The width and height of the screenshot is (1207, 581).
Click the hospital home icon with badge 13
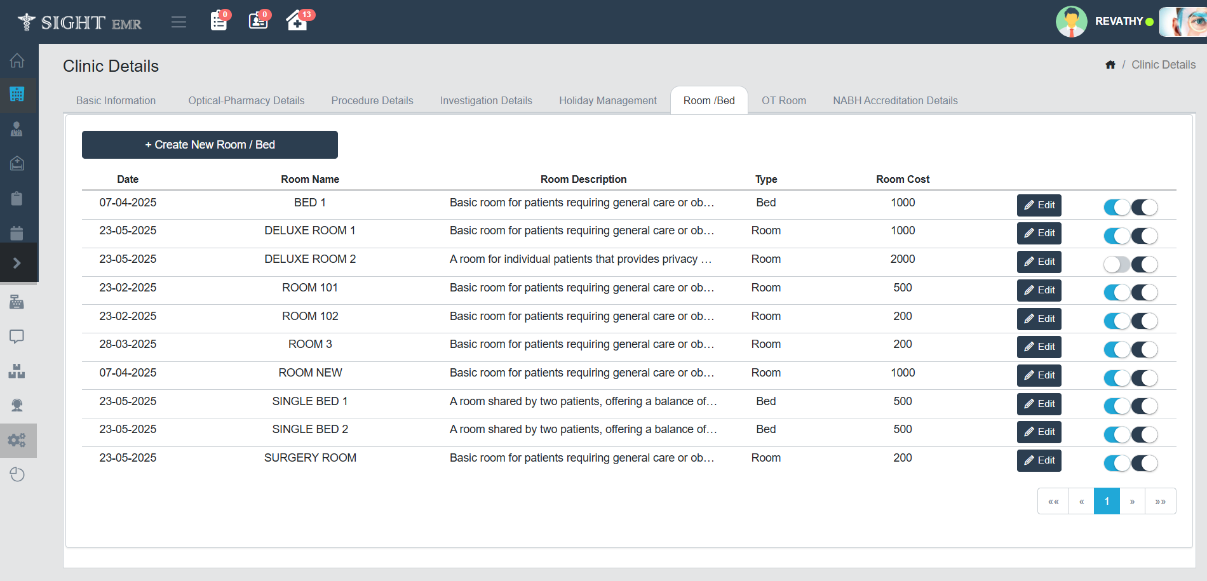(x=297, y=21)
